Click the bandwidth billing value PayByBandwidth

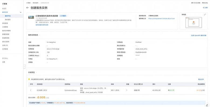tap(141, 52)
